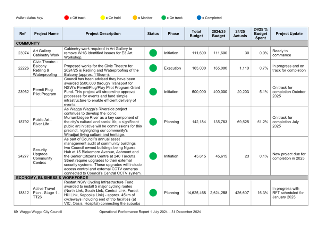Click the blue Completed legend dot

tap(199, 18)
